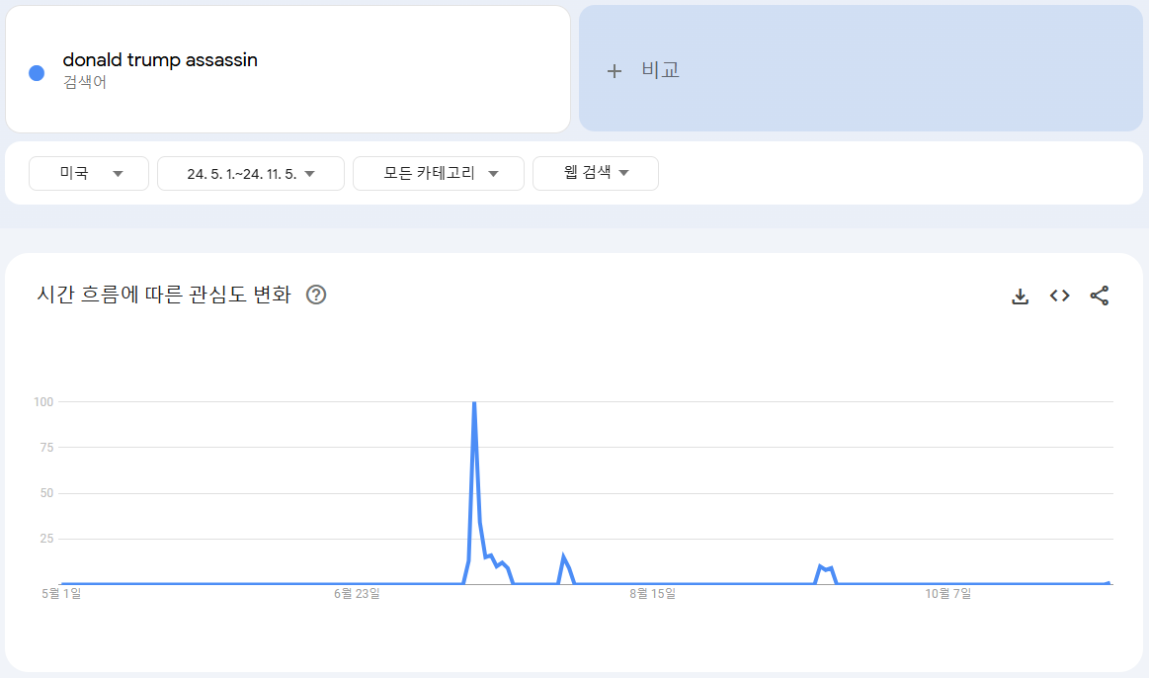Click the 5월 1일 axis label

(61, 594)
